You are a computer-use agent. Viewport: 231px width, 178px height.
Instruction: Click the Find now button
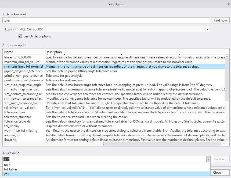[x=220, y=20]
